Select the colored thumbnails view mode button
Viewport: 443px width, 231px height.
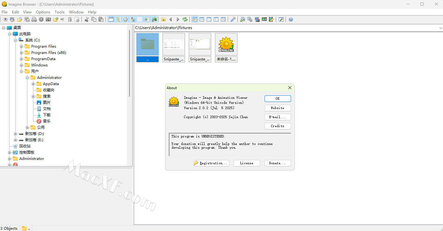point(195,19)
